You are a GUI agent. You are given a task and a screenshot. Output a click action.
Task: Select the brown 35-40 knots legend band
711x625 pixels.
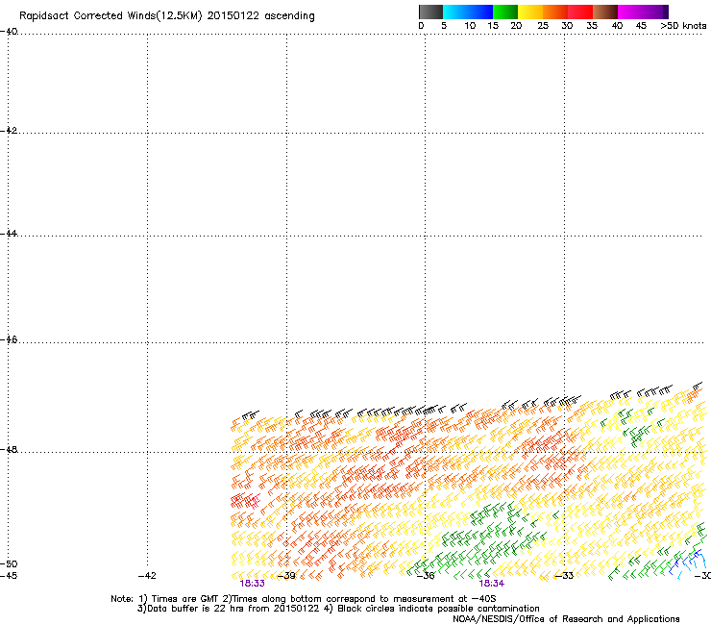(x=605, y=12)
